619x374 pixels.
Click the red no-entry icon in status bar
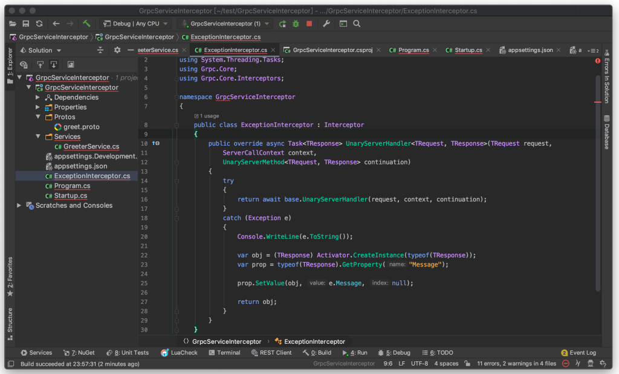click(566, 363)
